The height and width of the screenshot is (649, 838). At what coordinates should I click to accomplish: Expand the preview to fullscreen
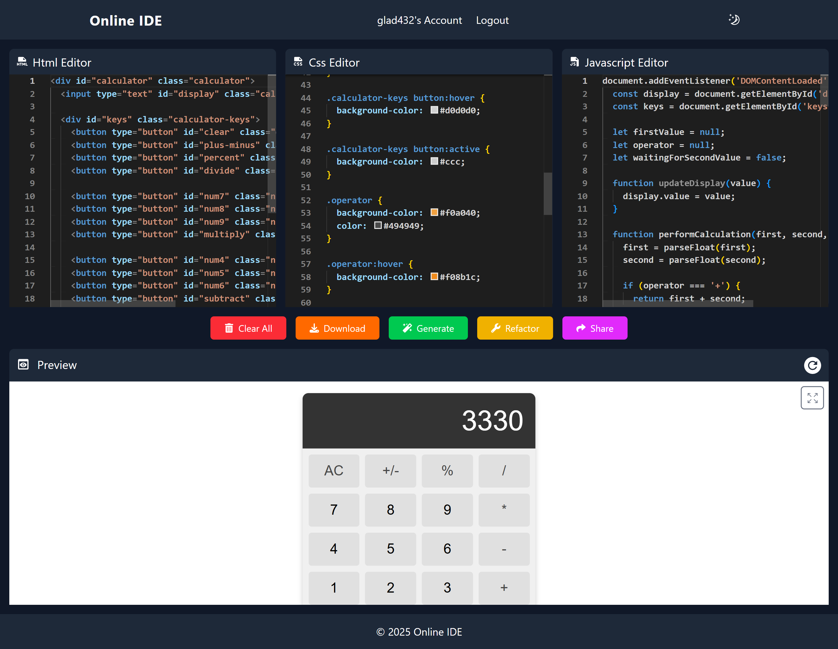(x=812, y=398)
